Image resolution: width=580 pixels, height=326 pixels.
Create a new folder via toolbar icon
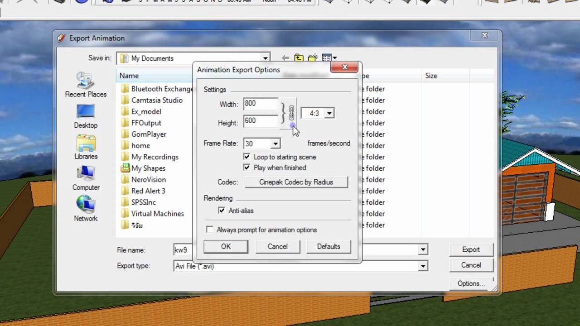[x=313, y=58]
